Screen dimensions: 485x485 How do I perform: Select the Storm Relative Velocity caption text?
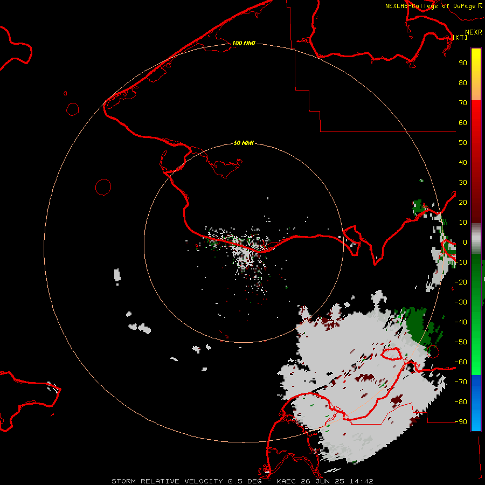242,481
